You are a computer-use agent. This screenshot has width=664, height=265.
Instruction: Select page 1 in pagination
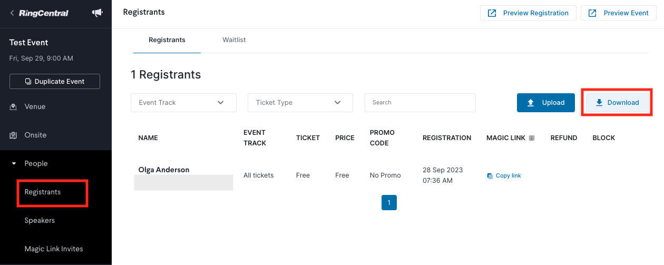point(389,203)
